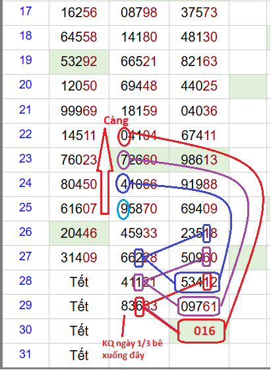Select the Tết cell in row 30
Screen dimensions: 271x372
[x=79, y=331]
